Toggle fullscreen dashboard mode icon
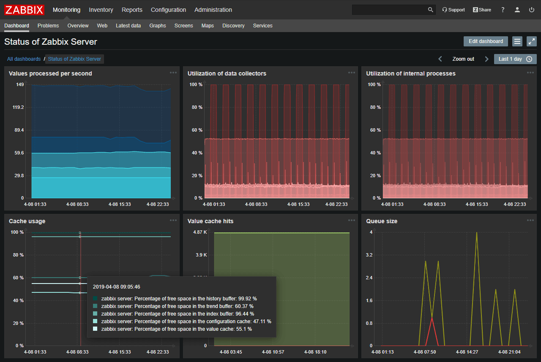This screenshot has height=362, width=541. (531, 41)
